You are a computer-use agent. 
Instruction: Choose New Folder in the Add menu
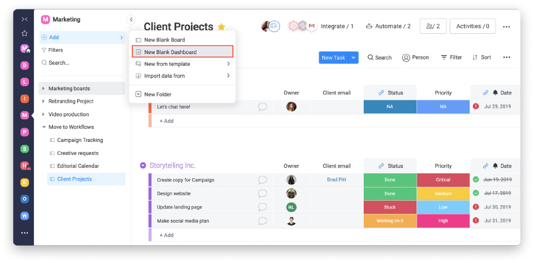point(157,94)
